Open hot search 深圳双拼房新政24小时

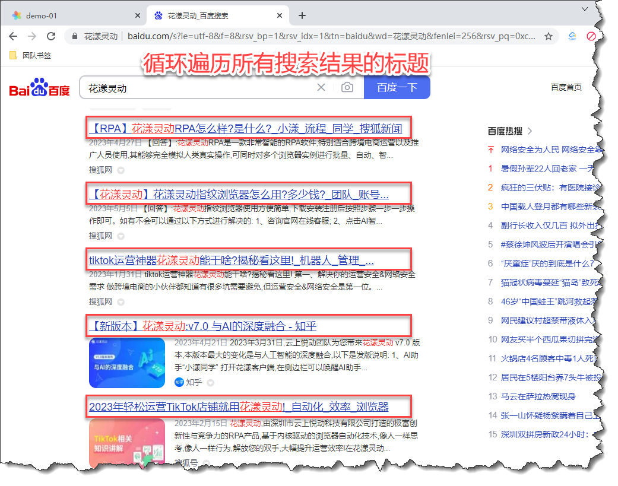545,434
